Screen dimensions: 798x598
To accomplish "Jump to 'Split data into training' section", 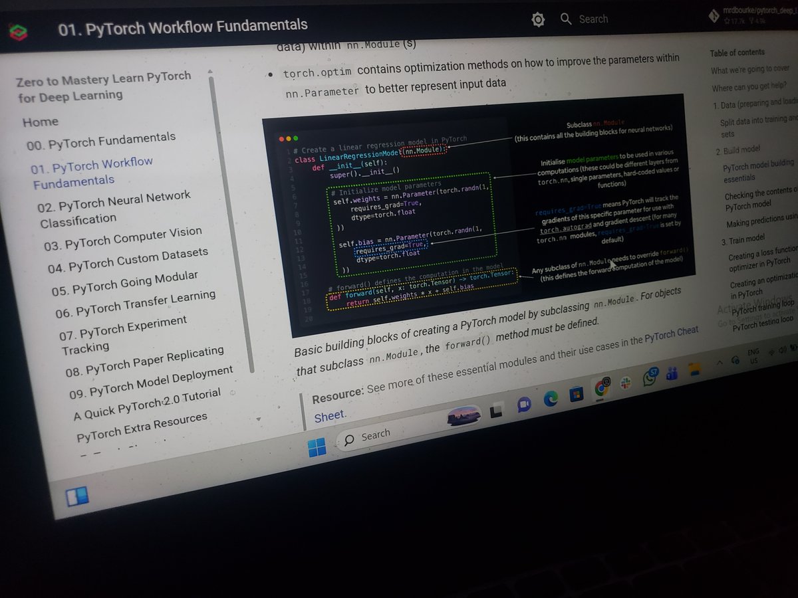I will click(x=759, y=126).
